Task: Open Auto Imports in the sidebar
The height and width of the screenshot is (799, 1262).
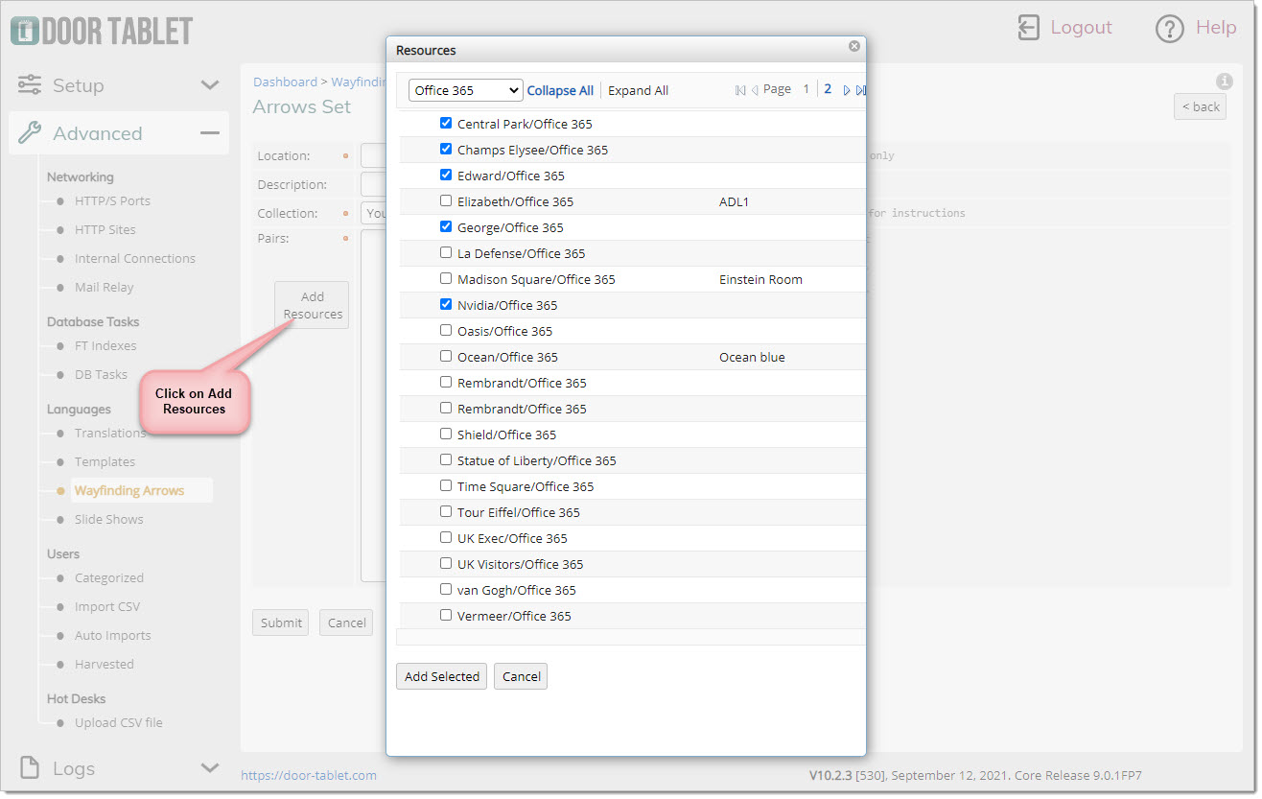Action: tap(113, 635)
